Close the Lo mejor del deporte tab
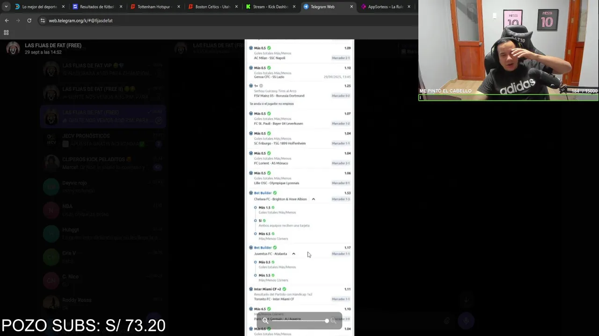The height and width of the screenshot is (336, 599). coord(63,7)
